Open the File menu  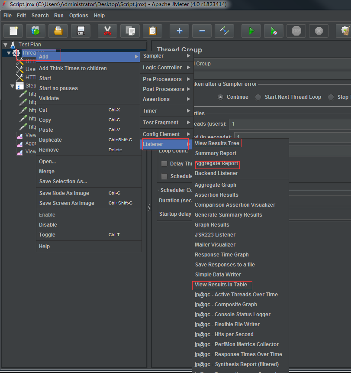tap(7, 16)
